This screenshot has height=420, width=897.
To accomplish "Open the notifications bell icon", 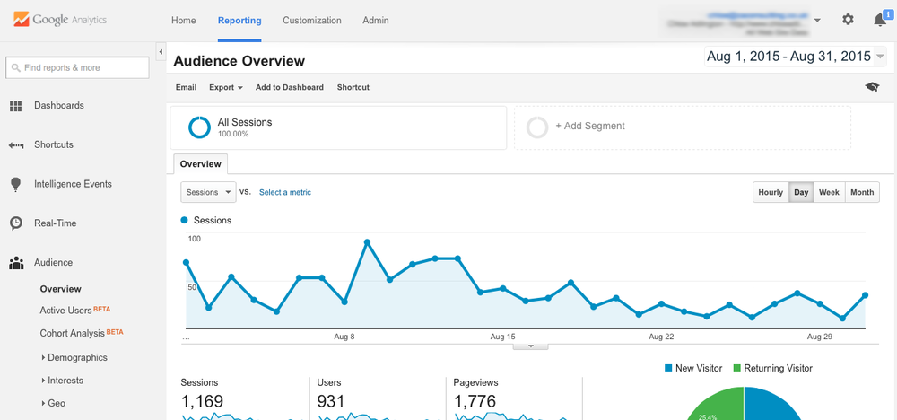I will pyautogui.click(x=881, y=20).
